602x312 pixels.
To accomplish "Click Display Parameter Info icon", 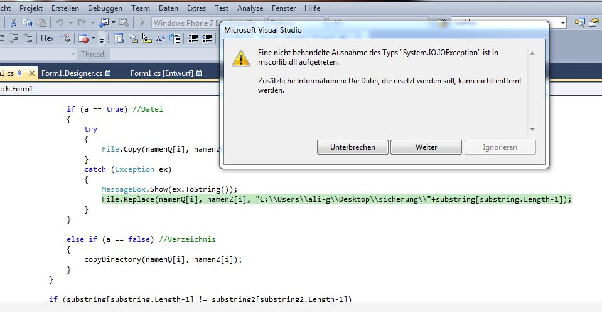I will pyautogui.click(x=133, y=38).
